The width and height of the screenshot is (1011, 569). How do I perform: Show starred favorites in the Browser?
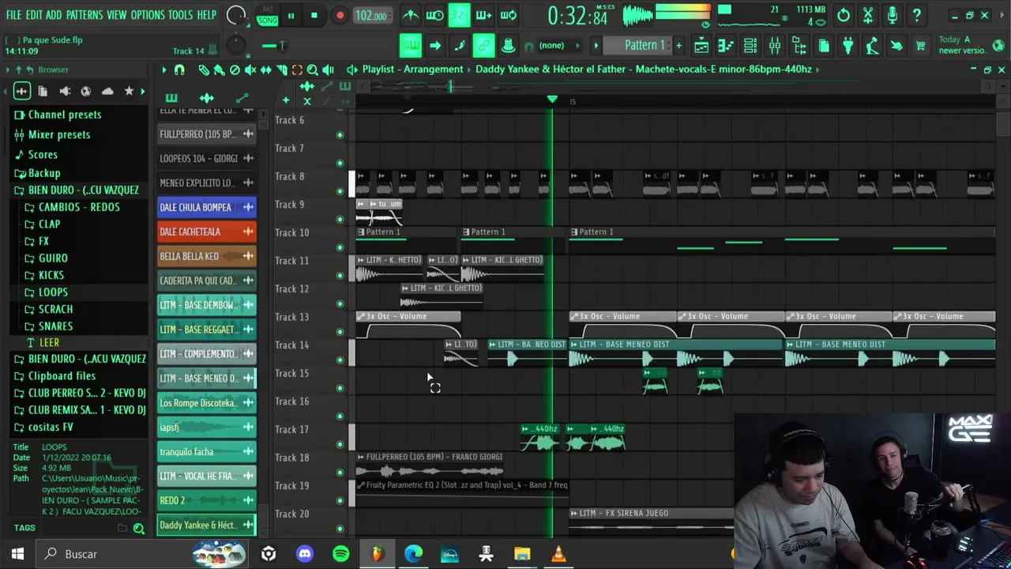pyautogui.click(x=129, y=91)
